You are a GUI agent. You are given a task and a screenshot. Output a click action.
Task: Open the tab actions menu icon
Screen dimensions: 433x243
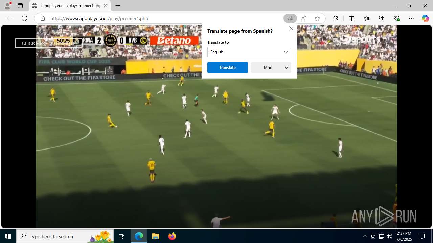(x=20, y=6)
